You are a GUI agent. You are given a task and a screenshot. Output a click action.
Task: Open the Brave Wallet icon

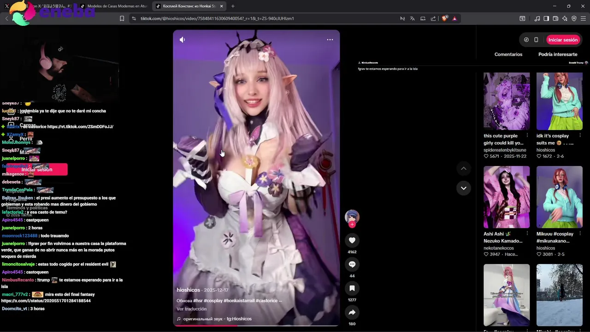click(x=555, y=18)
